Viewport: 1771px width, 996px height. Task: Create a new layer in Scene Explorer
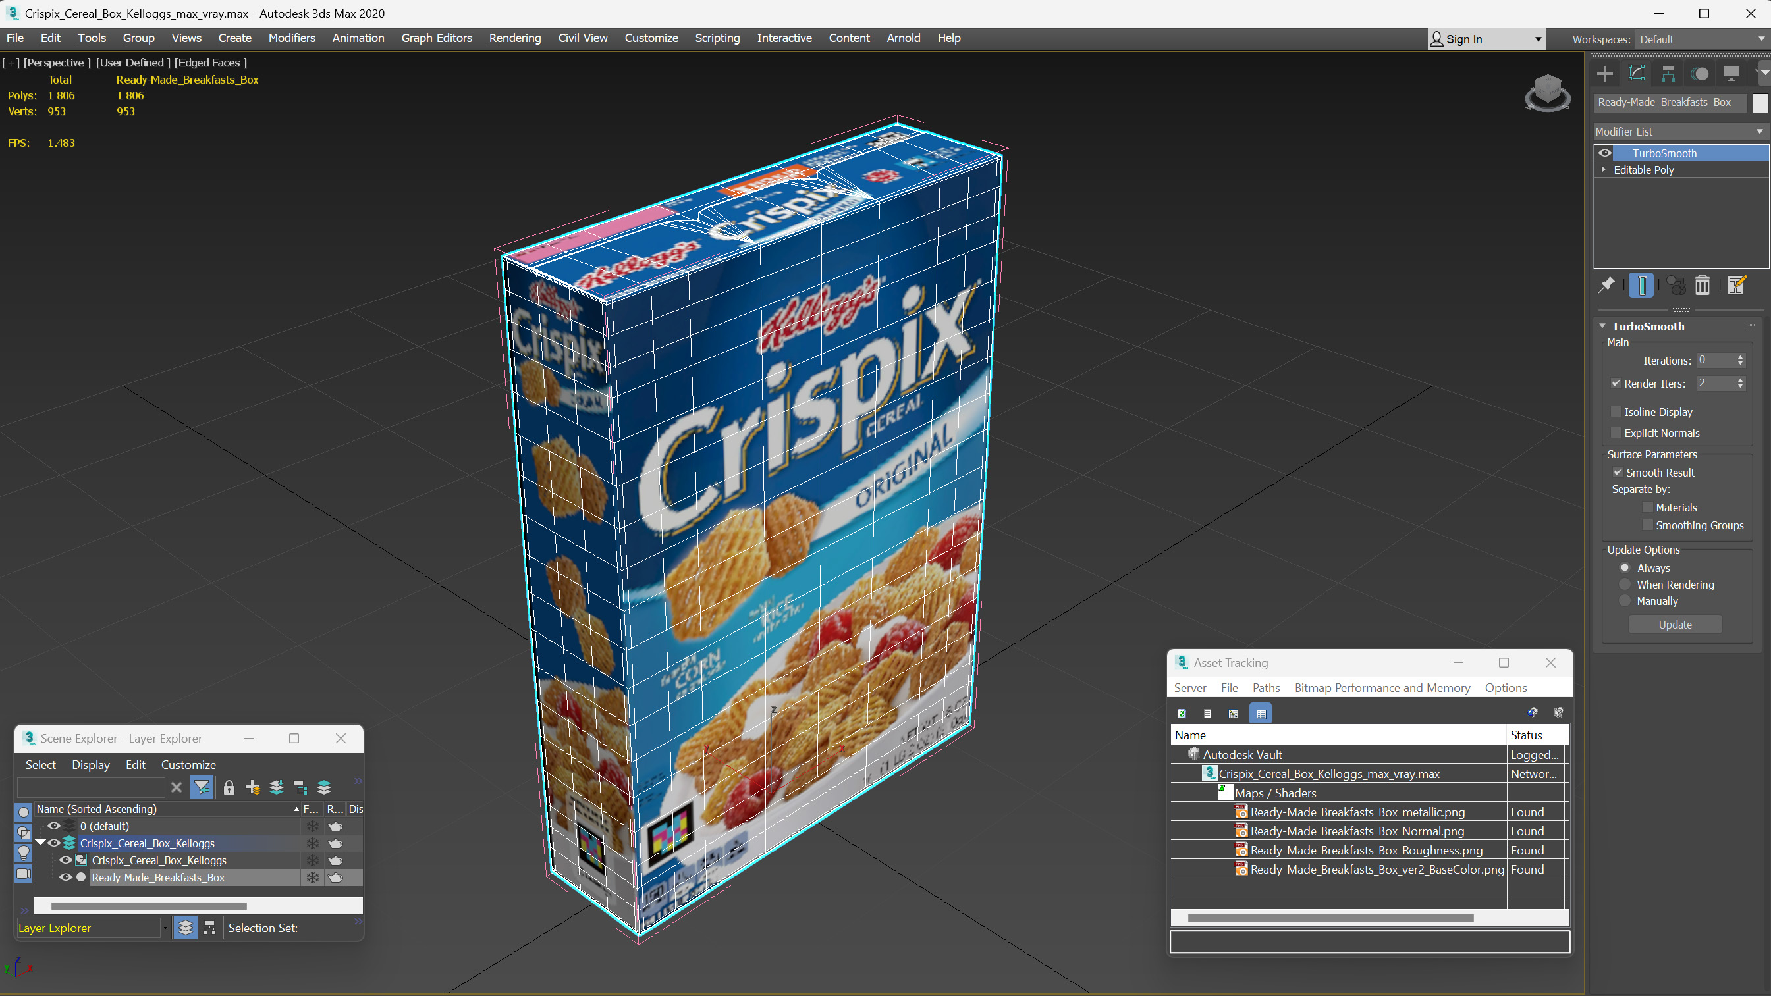pos(252,788)
